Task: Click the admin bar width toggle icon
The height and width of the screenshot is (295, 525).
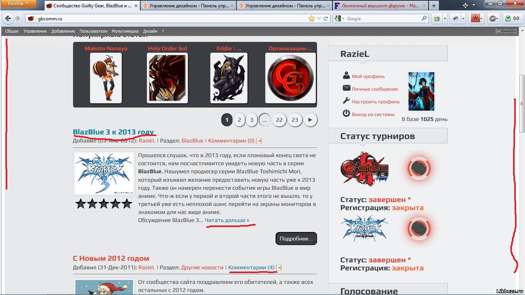Action: click(506, 31)
